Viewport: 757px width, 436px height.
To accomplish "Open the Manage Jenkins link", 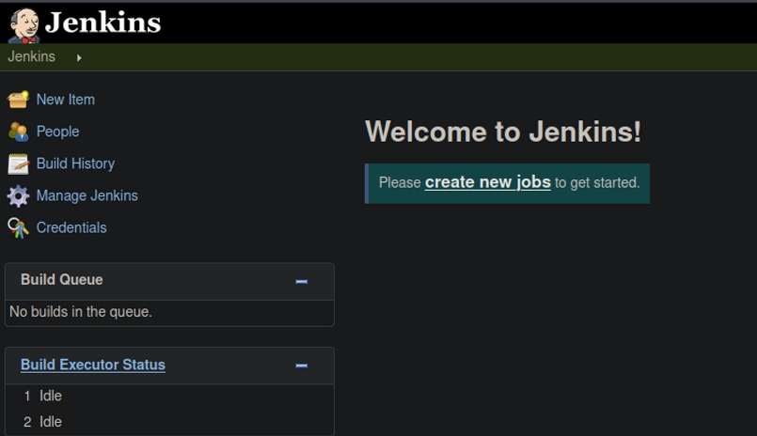I will 87,195.
